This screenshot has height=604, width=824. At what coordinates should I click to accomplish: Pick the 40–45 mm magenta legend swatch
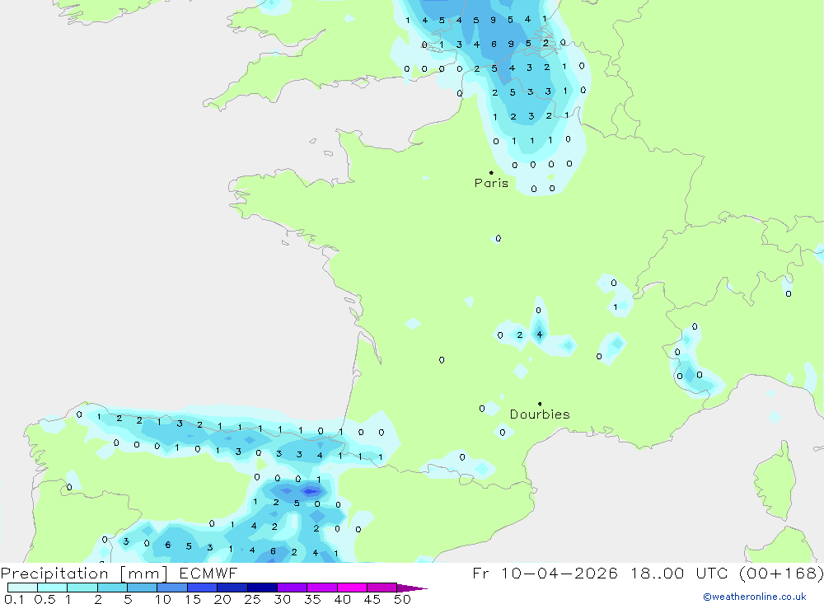tap(352, 588)
